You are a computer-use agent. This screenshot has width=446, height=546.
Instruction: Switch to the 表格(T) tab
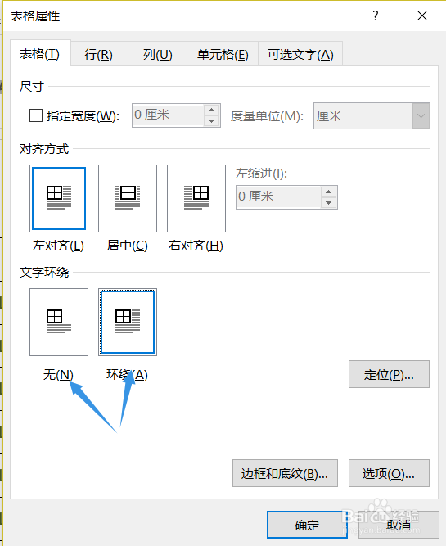[40, 54]
